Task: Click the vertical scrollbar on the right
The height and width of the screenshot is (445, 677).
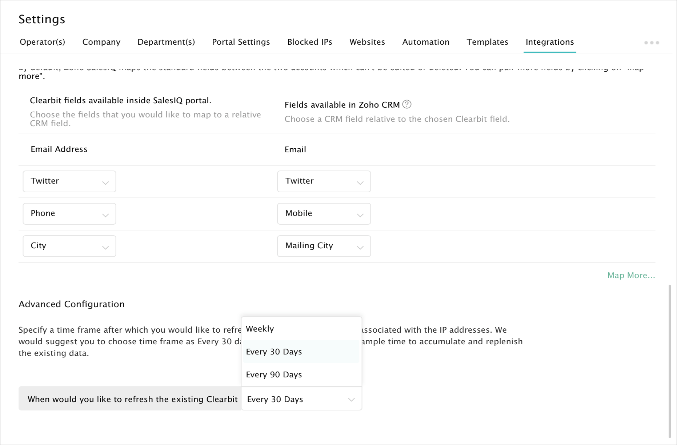Action: (669, 360)
